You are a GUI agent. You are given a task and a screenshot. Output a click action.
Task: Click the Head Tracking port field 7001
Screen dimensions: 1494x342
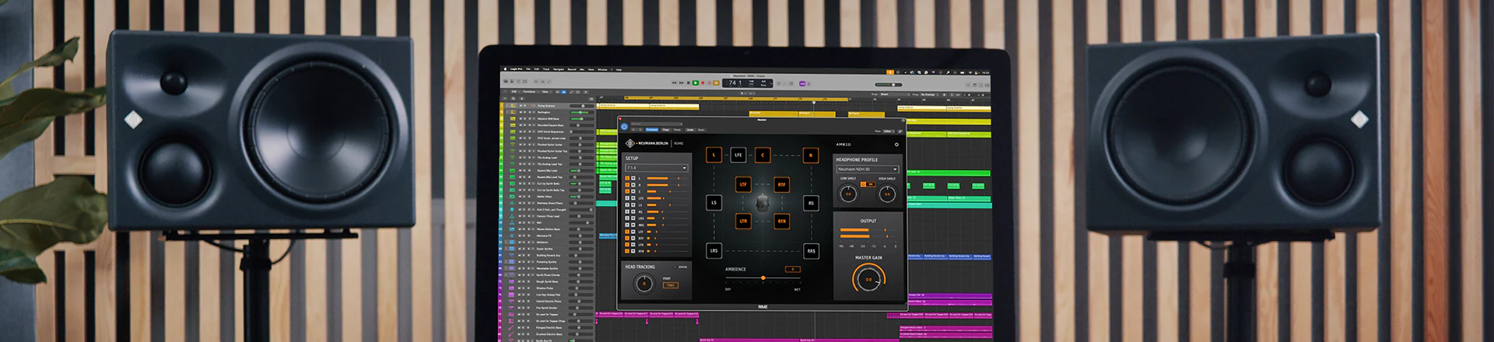click(x=670, y=285)
